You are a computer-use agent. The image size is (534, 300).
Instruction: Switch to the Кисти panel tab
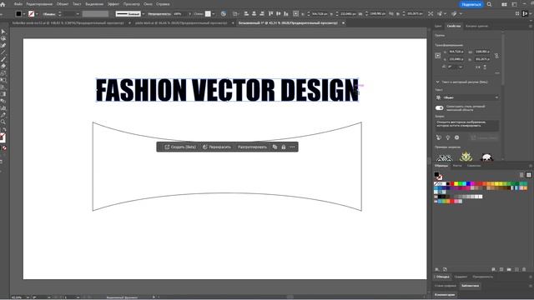[457, 166]
